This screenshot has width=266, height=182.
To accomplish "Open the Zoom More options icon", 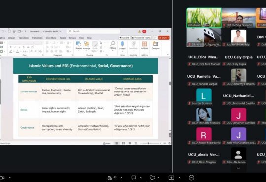I will 191,178.
